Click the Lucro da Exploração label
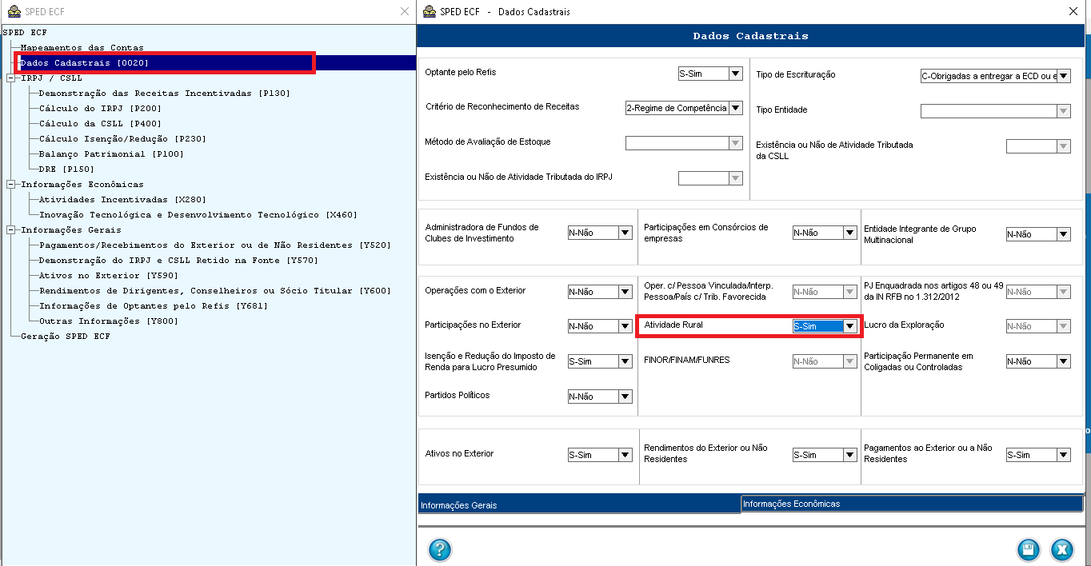 (904, 325)
